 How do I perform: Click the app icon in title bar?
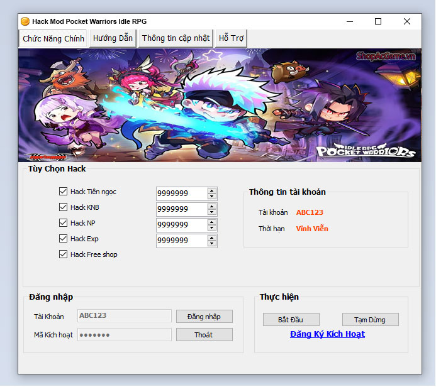coord(26,21)
